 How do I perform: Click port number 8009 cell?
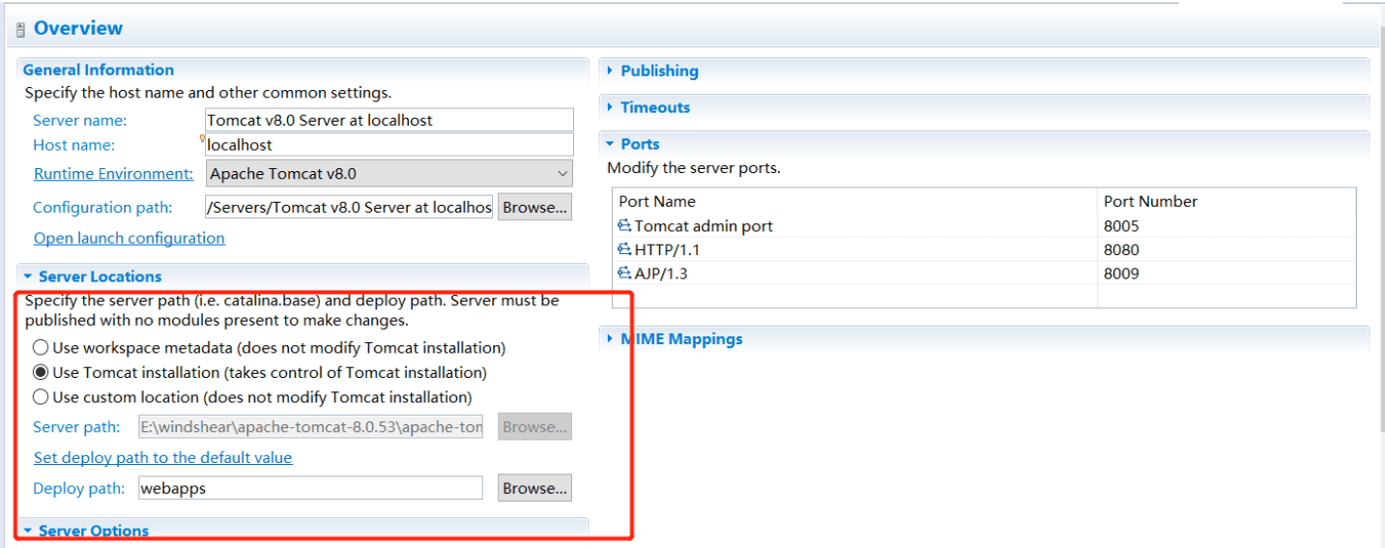coord(1121,274)
